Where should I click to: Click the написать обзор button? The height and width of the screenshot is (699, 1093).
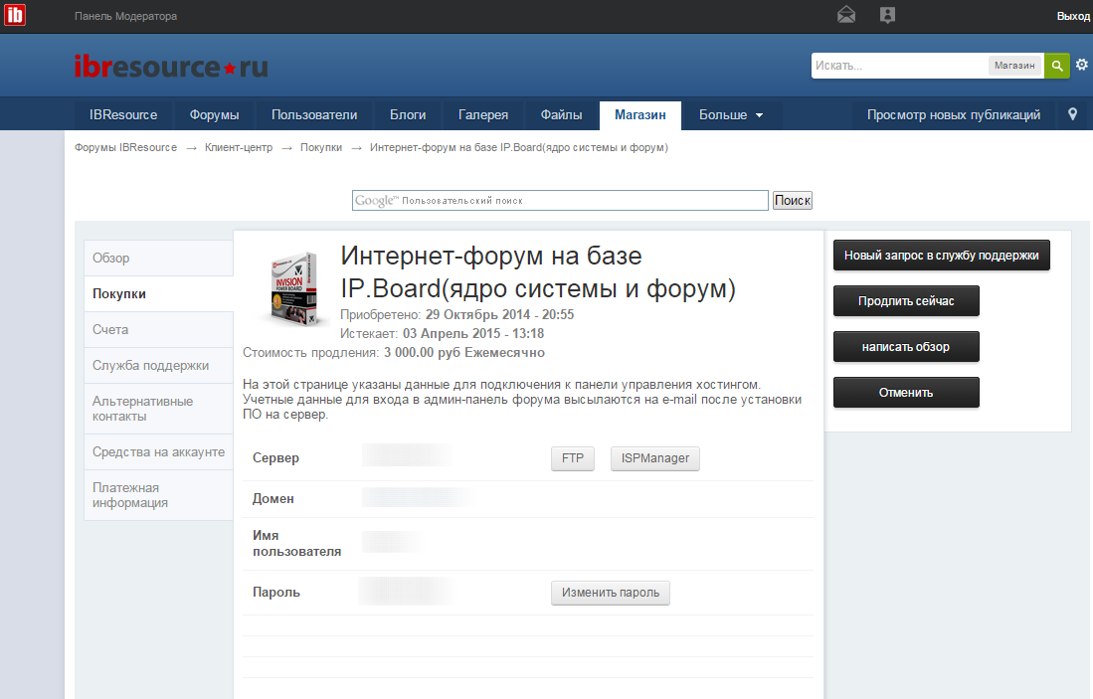[906, 346]
